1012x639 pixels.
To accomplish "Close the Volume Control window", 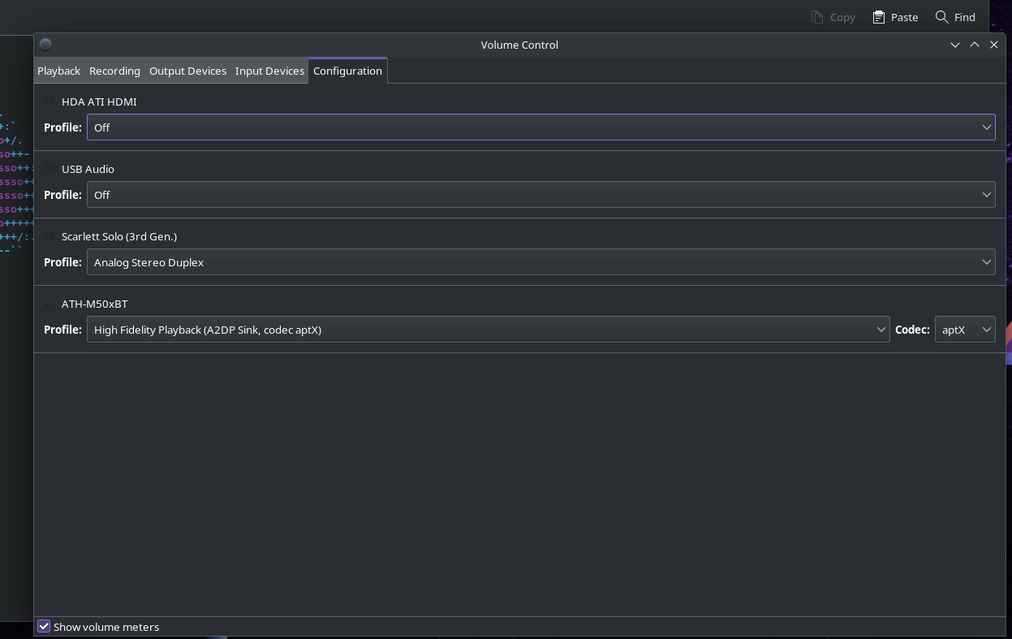I will pos(994,45).
